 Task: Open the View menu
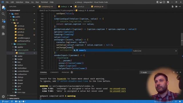[27, 2]
